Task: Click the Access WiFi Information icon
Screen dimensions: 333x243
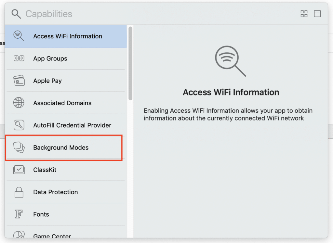Action: pyautogui.click(x=19, y=36)
